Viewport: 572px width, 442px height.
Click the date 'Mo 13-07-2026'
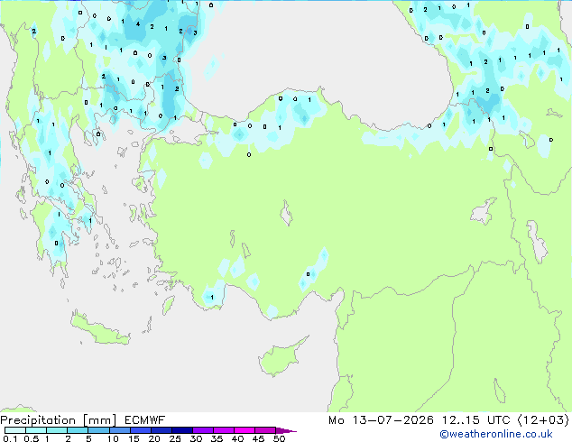pos(381,420)
